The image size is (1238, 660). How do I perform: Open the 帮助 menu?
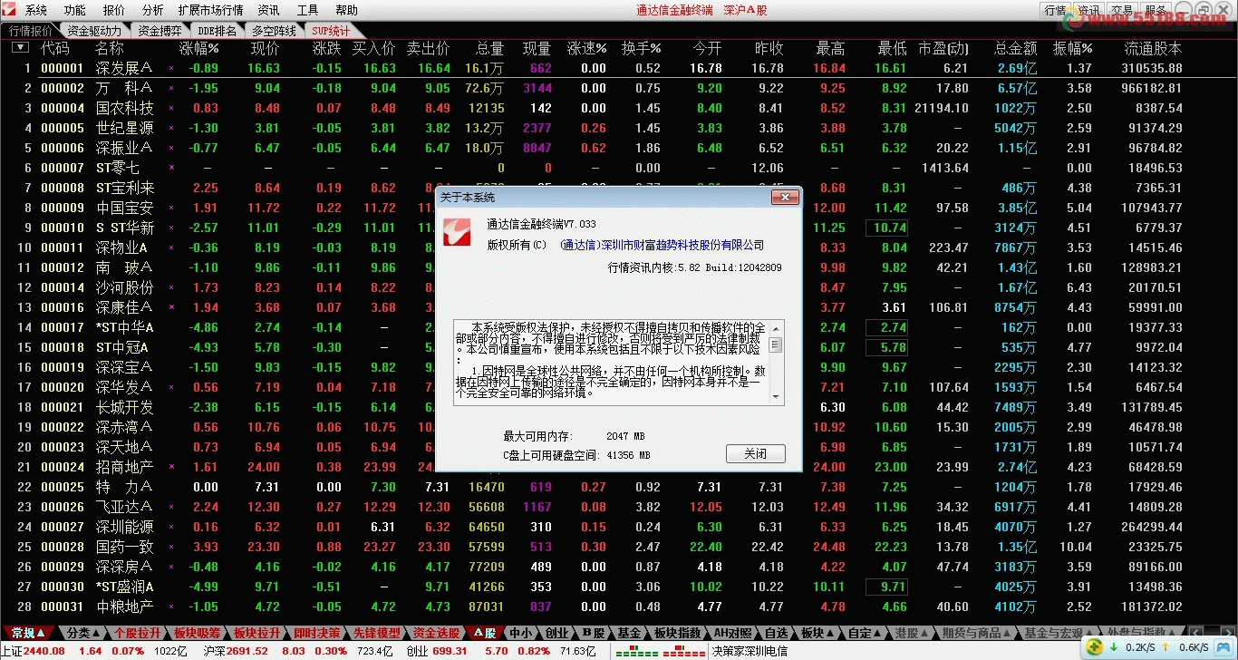tap(346, 10)
